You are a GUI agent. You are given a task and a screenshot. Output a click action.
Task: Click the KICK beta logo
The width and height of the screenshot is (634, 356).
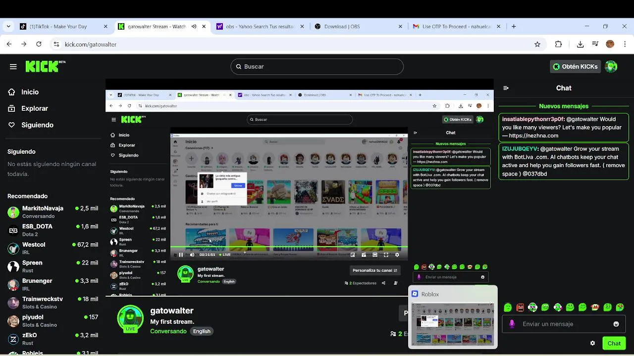tap(46, 66)
